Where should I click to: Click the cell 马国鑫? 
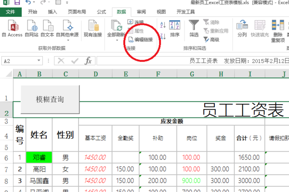click(39, 181)
